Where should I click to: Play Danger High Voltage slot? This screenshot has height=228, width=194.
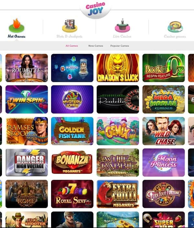click(27, 162)
